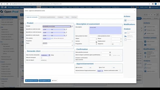Open the Phase dropdown
160x90 pixels.
pos(121,39)
